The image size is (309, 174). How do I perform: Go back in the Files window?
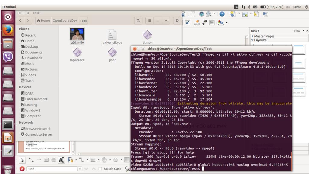[20, 21]
